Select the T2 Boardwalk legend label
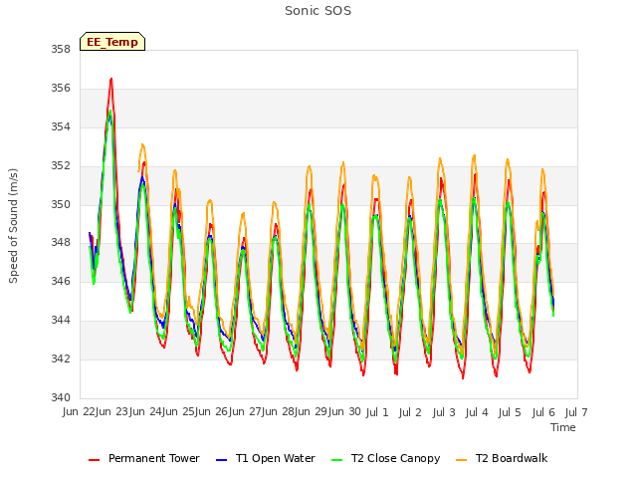Screen dimensions: 637x478 (512, 458)
